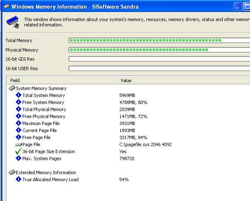Minimize the Sandra memory window
The width and height of the screenshot is (250, 201).
pos(237,7)
